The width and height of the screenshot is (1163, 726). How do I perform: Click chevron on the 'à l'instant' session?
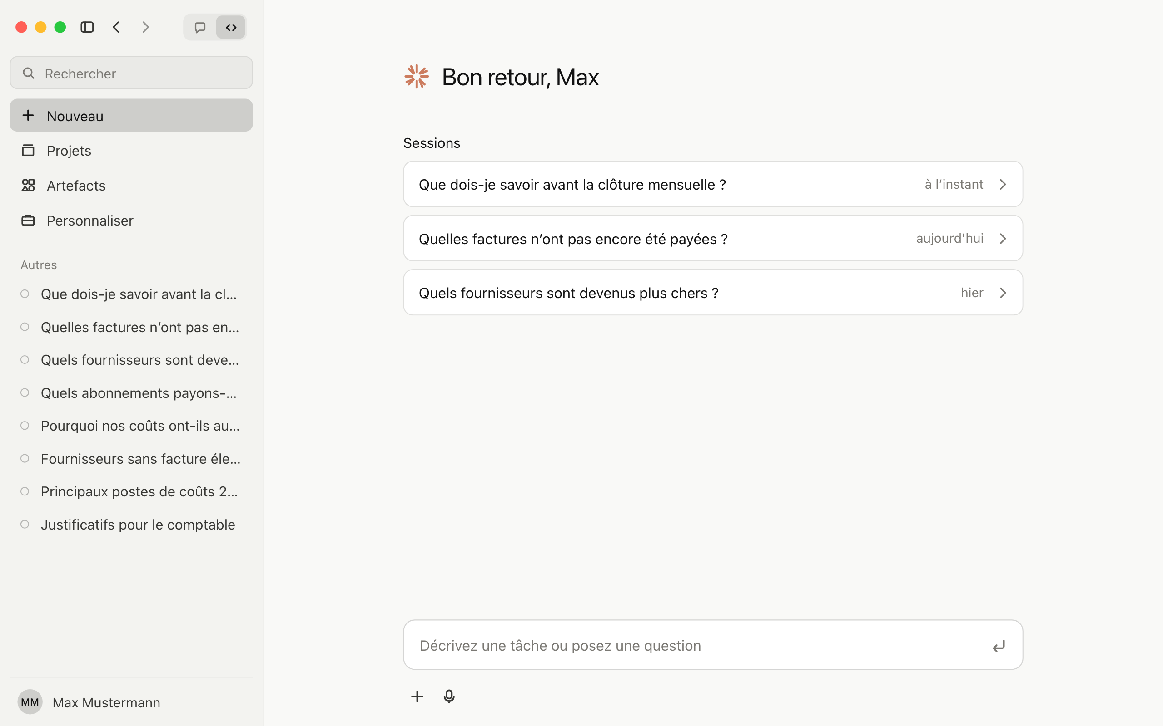(1003, 184)
